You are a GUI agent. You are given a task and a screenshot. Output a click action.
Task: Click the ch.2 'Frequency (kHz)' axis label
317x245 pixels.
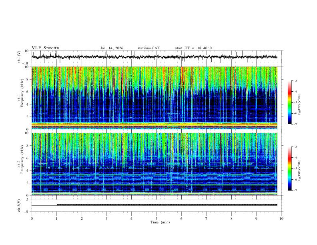22,159
